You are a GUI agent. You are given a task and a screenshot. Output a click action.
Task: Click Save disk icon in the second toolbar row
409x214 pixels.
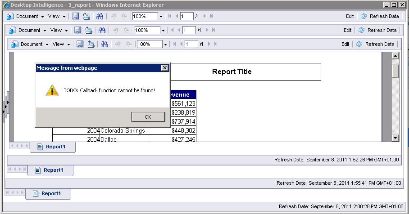pyautogui.click(x=78, y=30)
